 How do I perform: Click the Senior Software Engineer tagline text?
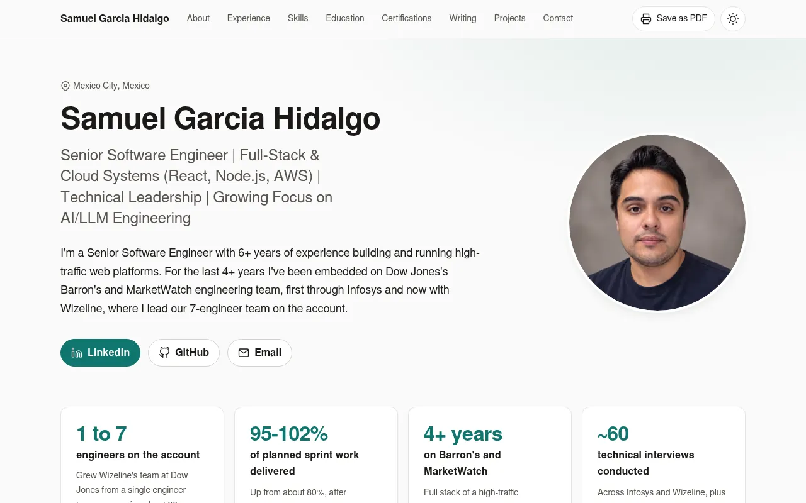pos(196,187)
